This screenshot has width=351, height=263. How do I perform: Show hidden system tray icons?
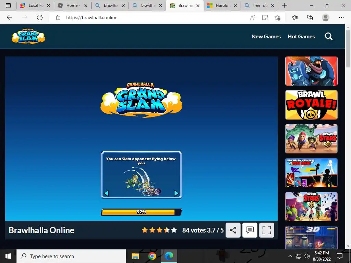click(x=290, y=256)
